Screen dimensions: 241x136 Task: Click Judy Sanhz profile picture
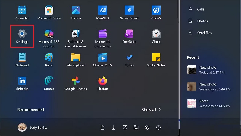22,127
